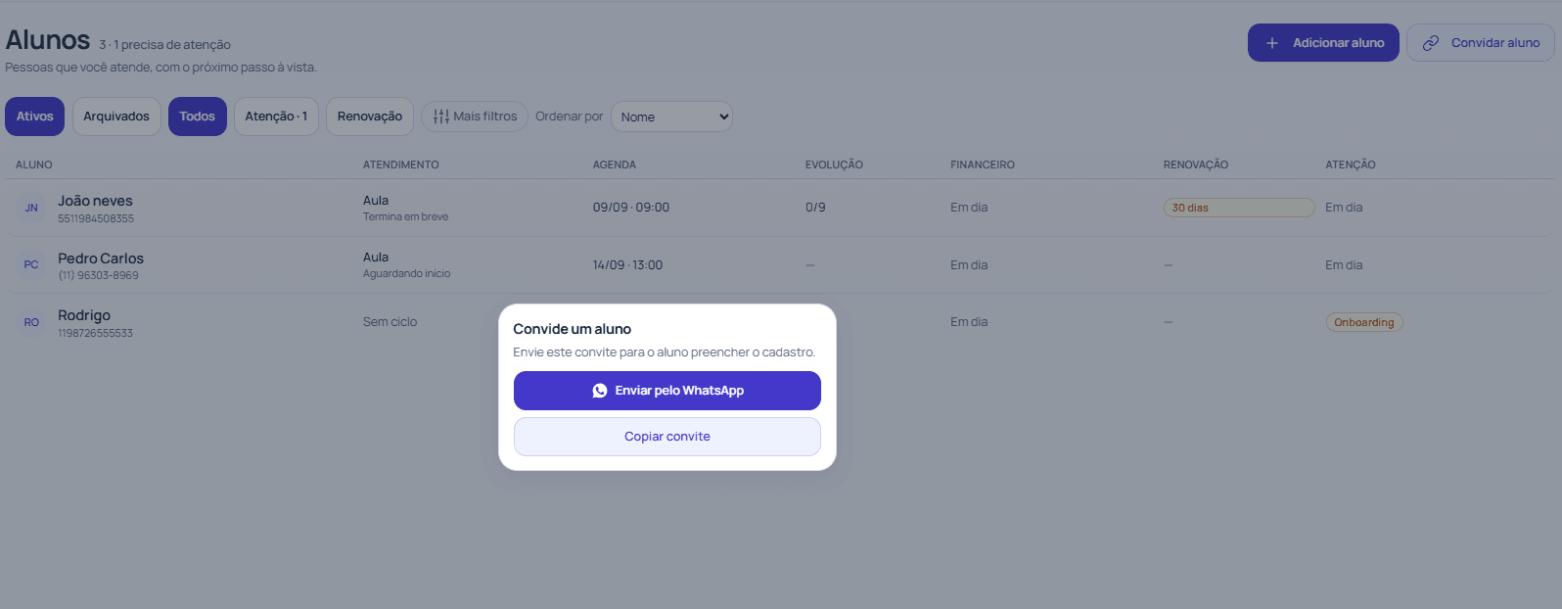This screenshot has width=1562, height=609.
Task: Click the FINANCEIRO column header
Action: pos(983,164)
